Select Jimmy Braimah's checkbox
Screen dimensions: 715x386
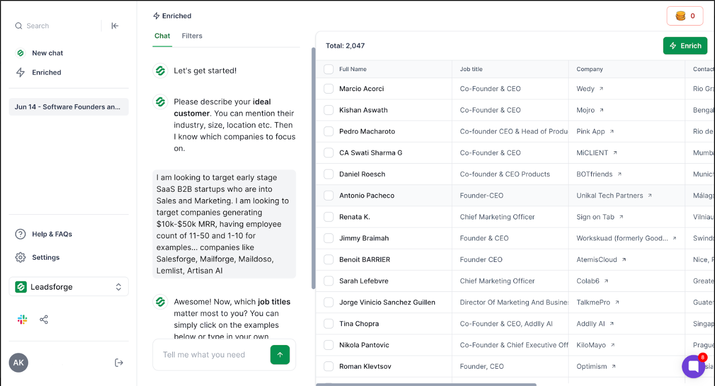[x=329, y=238]
